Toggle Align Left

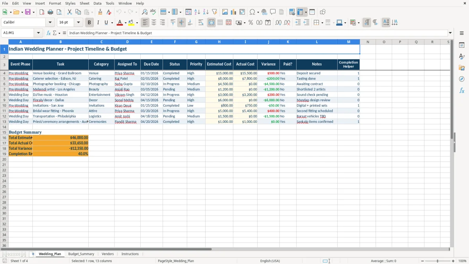click(x=145, y=23)
